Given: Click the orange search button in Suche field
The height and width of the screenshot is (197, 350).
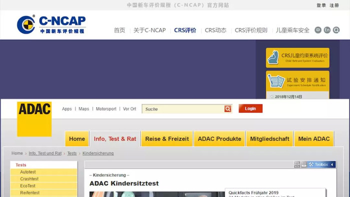Looking at the screenshot, I should tap(227, 108).
